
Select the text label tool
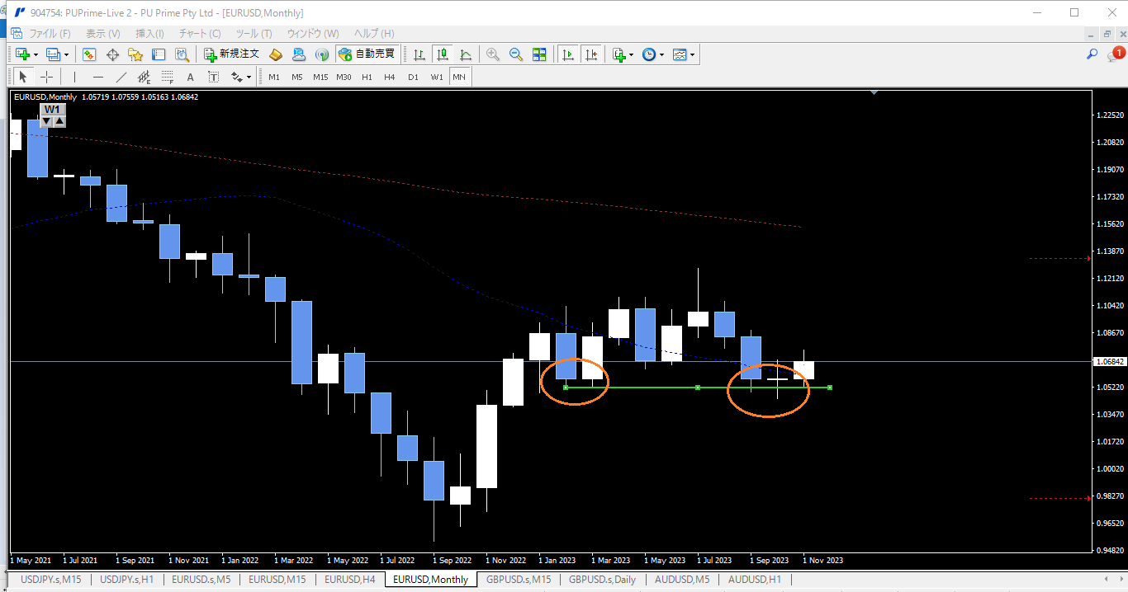tap(191, 77)
